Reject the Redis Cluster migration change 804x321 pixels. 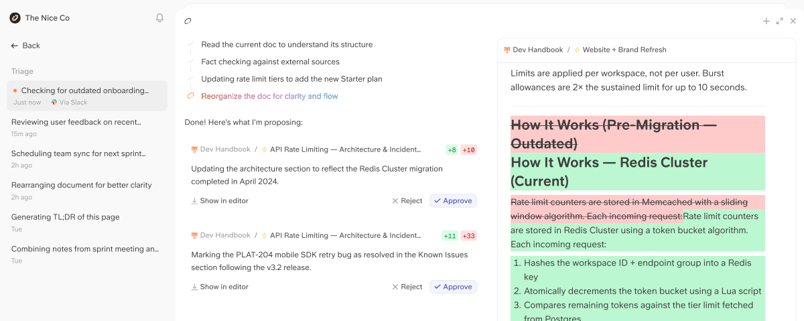point(407,200)
